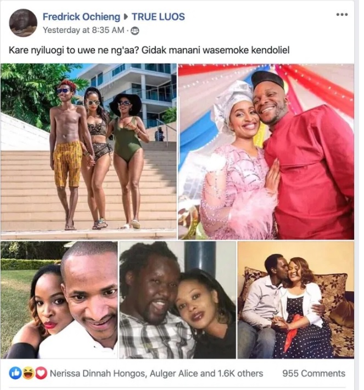Open the three-dot post options menu
The height and width of the screenshot is (390, 364).
click(341, 15)
